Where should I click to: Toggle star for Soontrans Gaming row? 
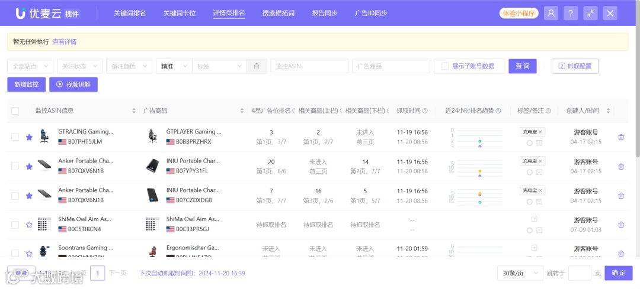click(x=29, y=253)
